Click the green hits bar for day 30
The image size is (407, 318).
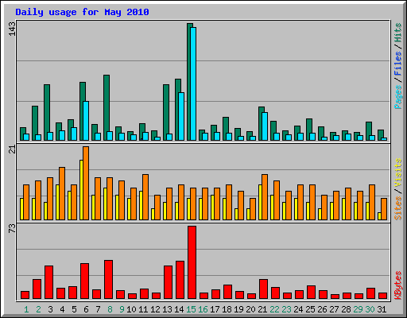368,131
